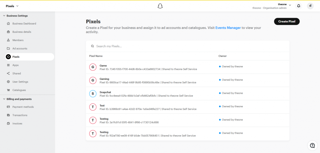Image resolution: width=320 pixels, height=153 pixels.
Task: Open the Snapchat pixel row
Action: point(187,93)
